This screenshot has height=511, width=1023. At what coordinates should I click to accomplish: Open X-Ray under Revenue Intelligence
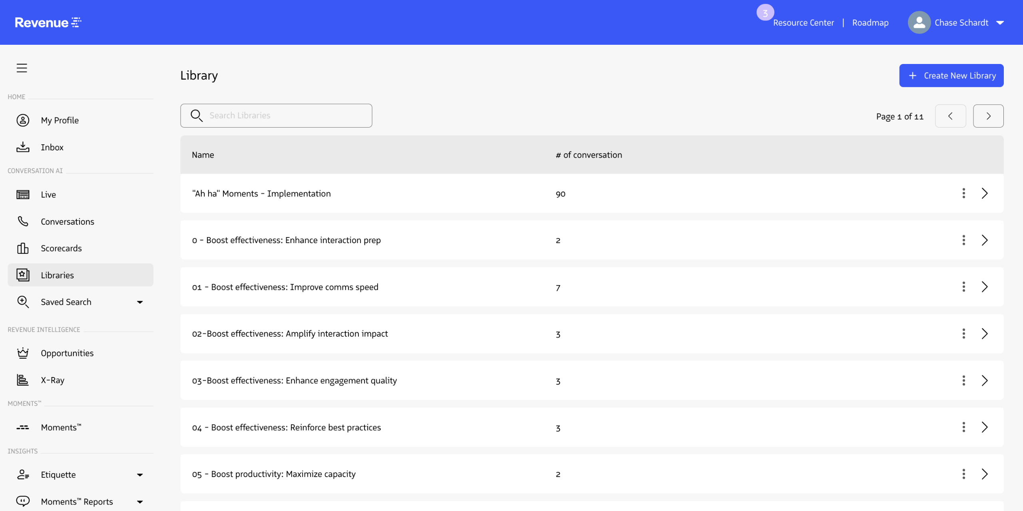point(52,380)
